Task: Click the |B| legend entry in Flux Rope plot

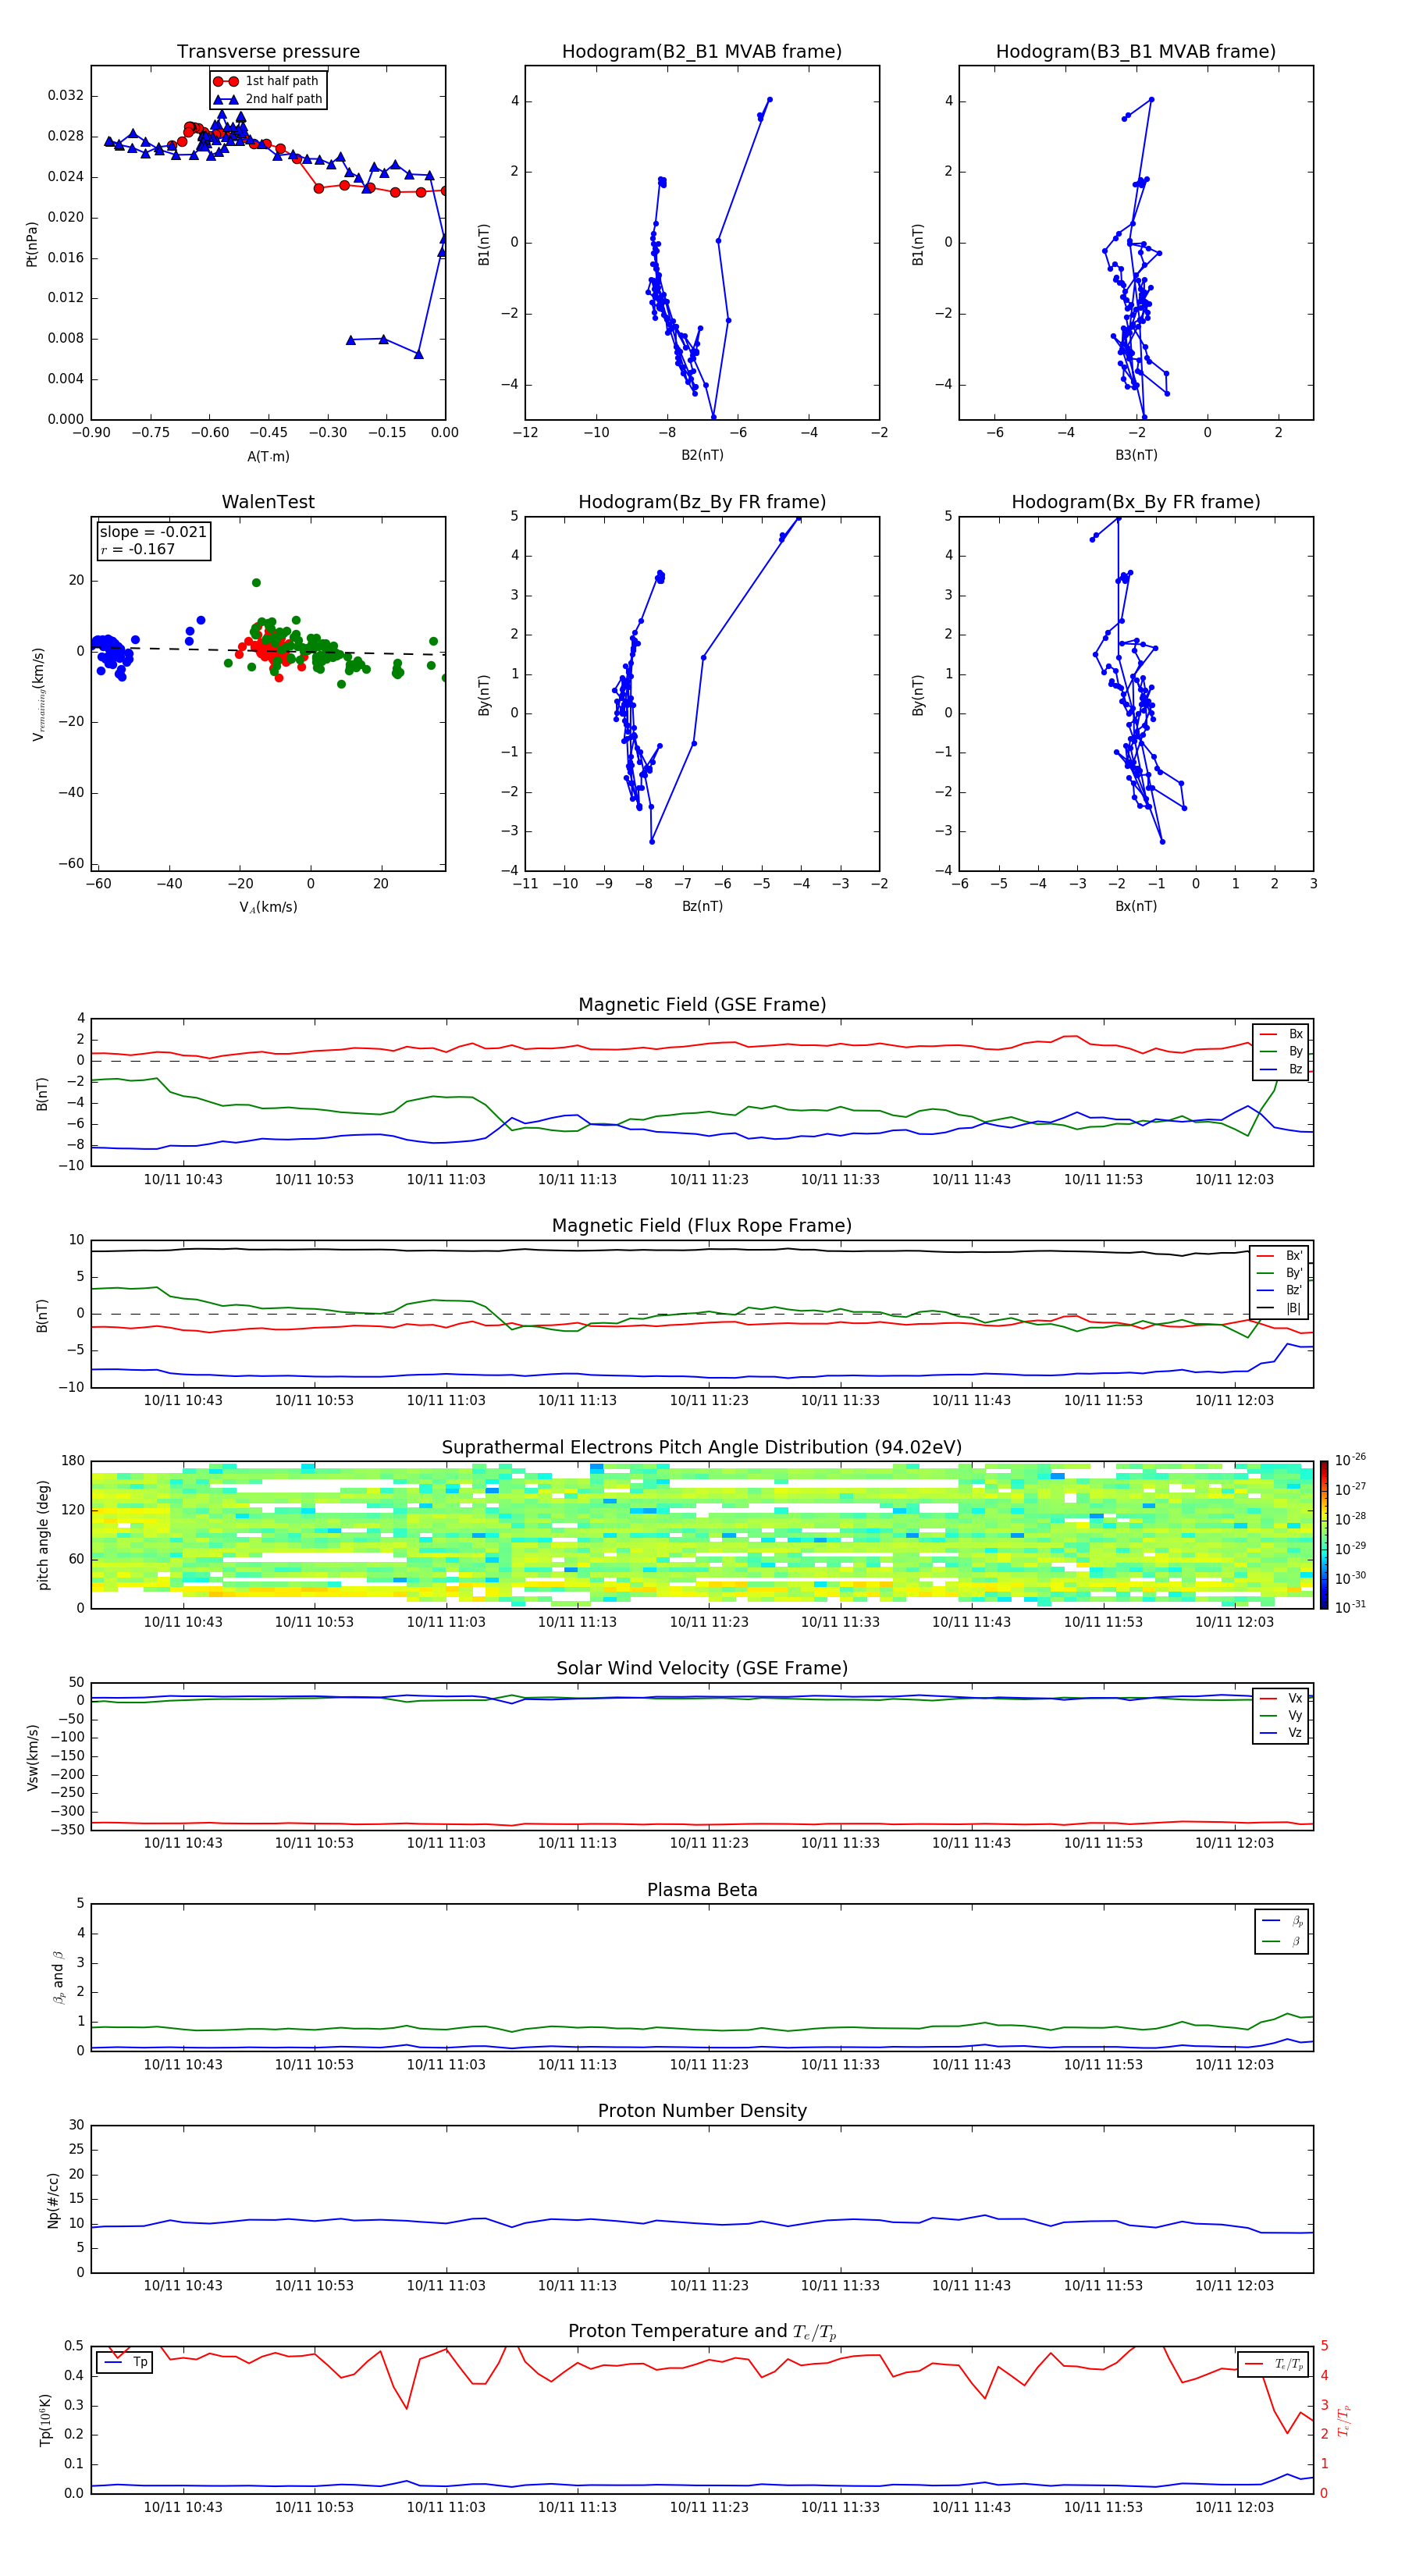Action: pos(1280,1308)
